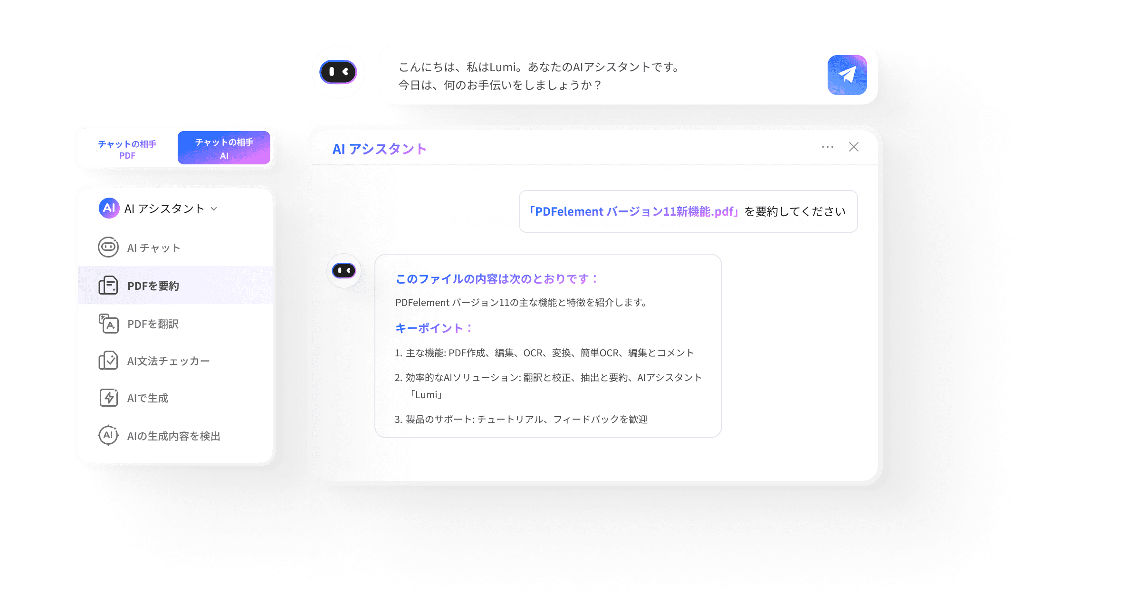Image resolution: width=1126 pixels, height=611 pixels.
Task: Click key point 2 効率的なAIソリューション line
Action: [548, 386]
